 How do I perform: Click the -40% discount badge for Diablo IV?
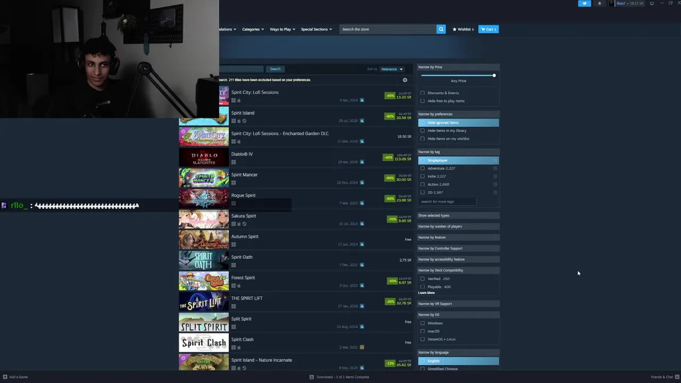pos(388,157)
